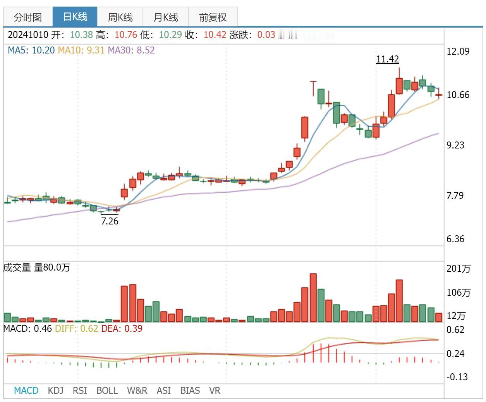Click the 11.42 high price label
This screenshot has height=402, width=486.
(387, 59)
